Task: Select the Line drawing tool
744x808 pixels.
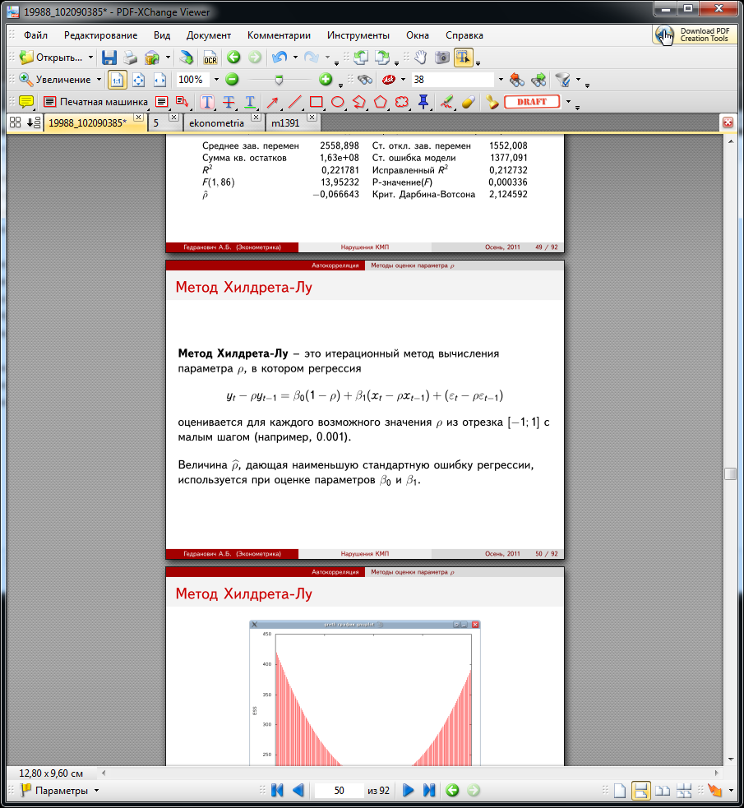Action: coord(294,102)
